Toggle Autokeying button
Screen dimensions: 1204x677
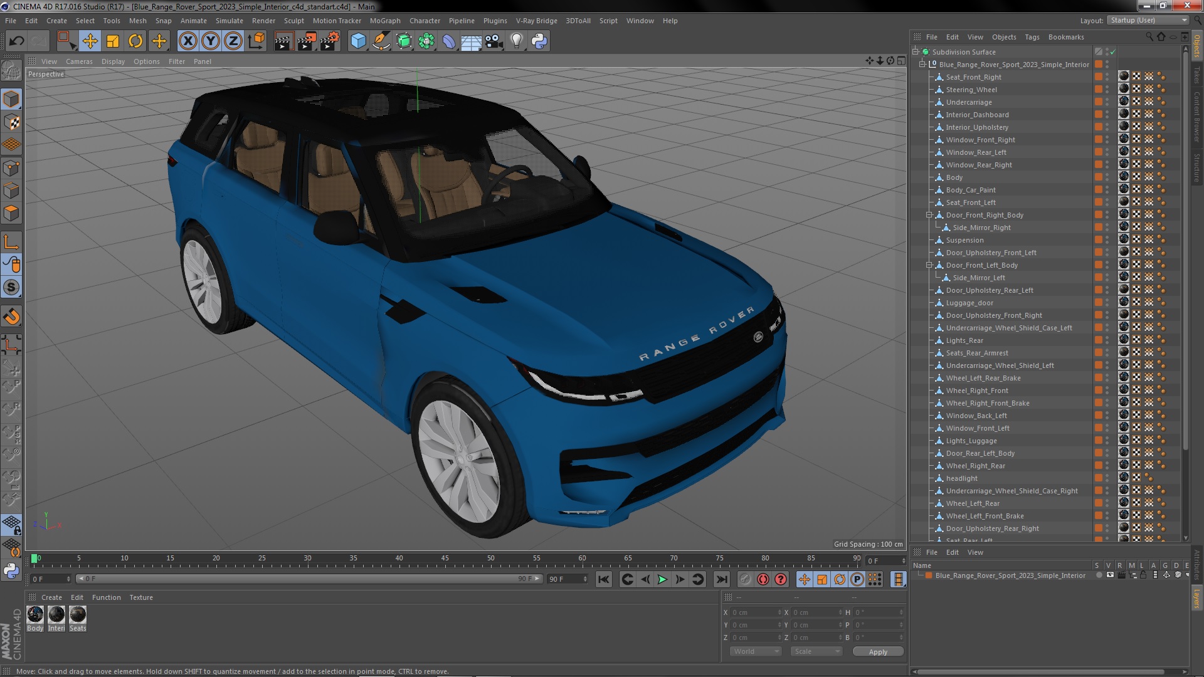coord(763,580)
